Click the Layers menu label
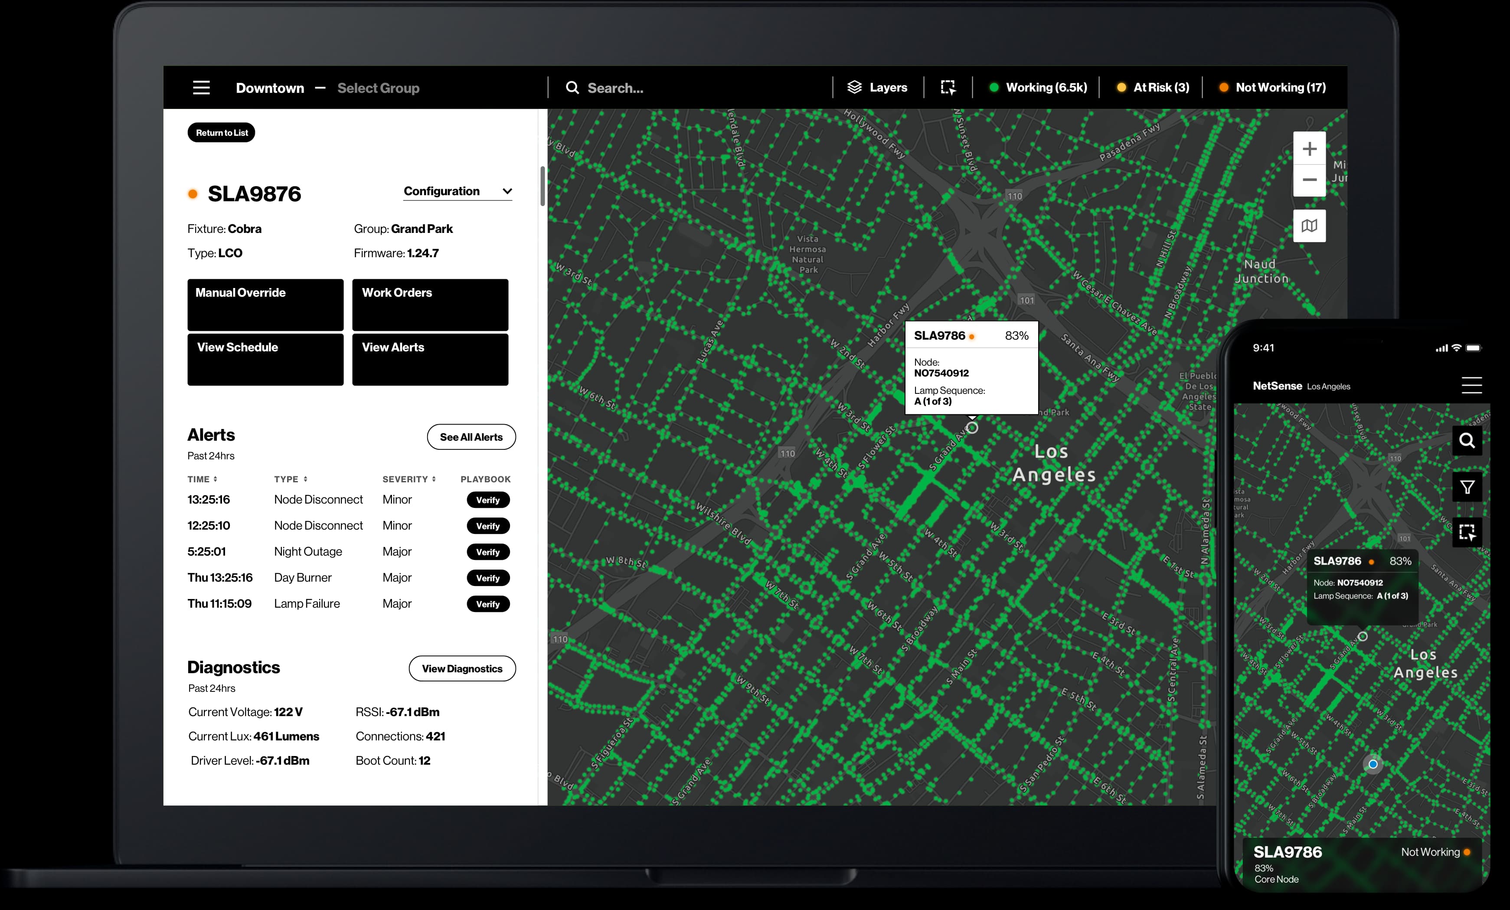 888,88
